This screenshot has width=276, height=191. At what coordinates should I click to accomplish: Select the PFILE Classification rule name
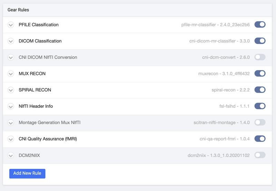click(x=39, y=25)
